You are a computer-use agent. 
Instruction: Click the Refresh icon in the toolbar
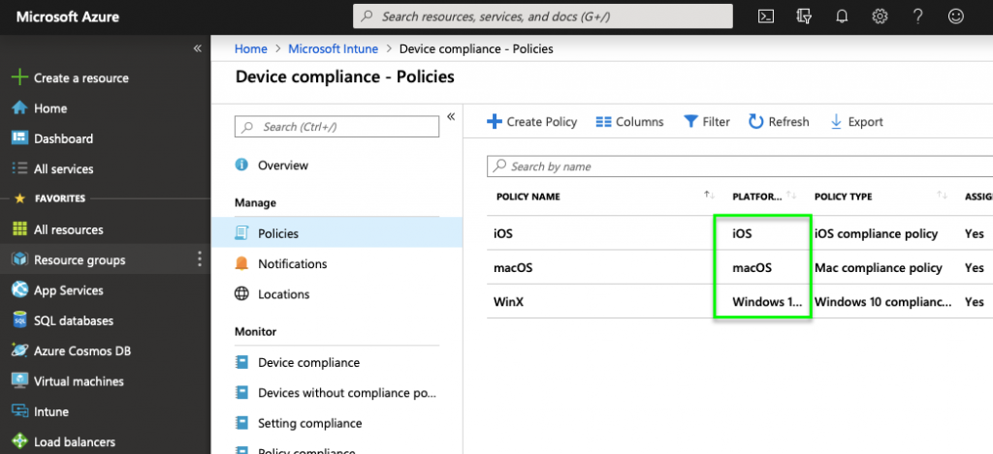(756, 122)
